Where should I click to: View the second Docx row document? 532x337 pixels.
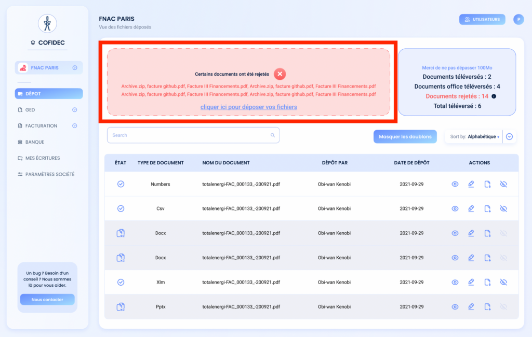pos(455,257)
